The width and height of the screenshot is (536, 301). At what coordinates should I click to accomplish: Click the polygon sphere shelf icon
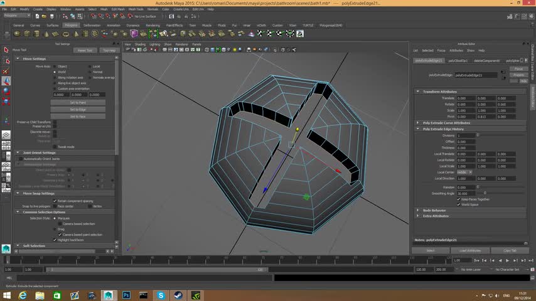[x=17, y=33]
